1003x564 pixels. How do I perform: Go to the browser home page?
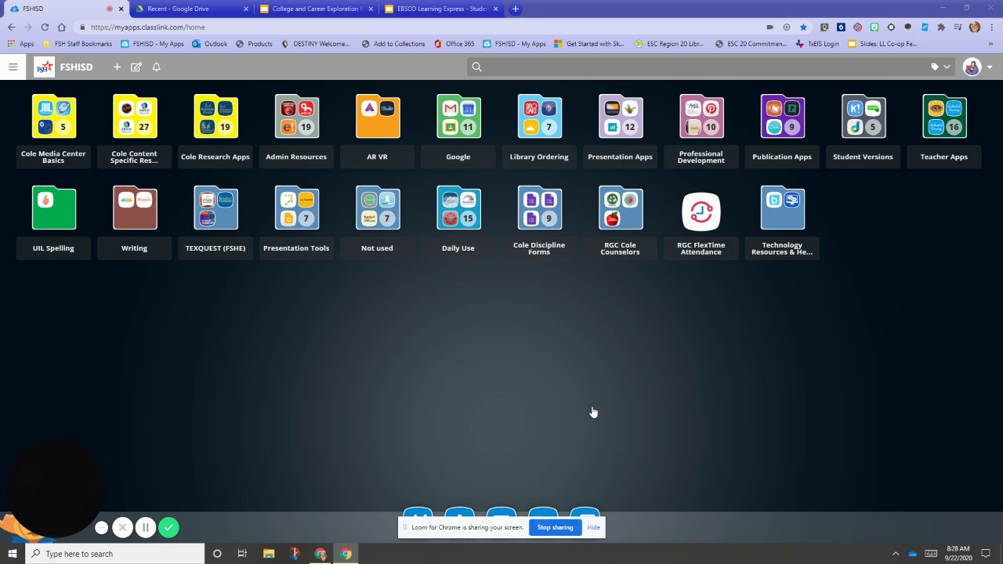click(61, 27)
